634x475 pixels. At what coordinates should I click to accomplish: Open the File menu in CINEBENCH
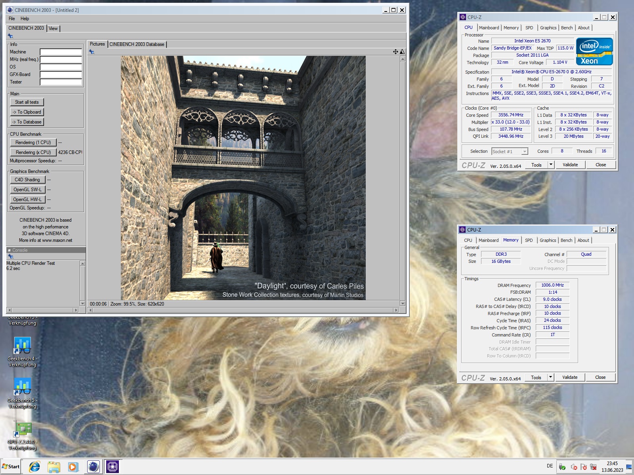[x=11, y=19]
